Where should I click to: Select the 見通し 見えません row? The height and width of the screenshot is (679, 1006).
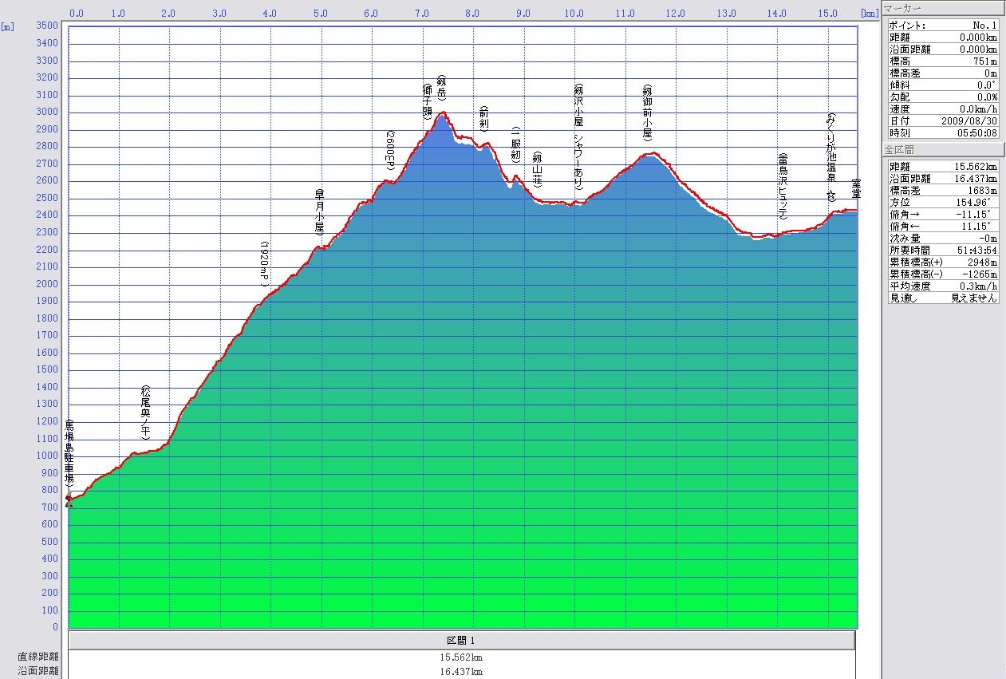coord(942,298)
